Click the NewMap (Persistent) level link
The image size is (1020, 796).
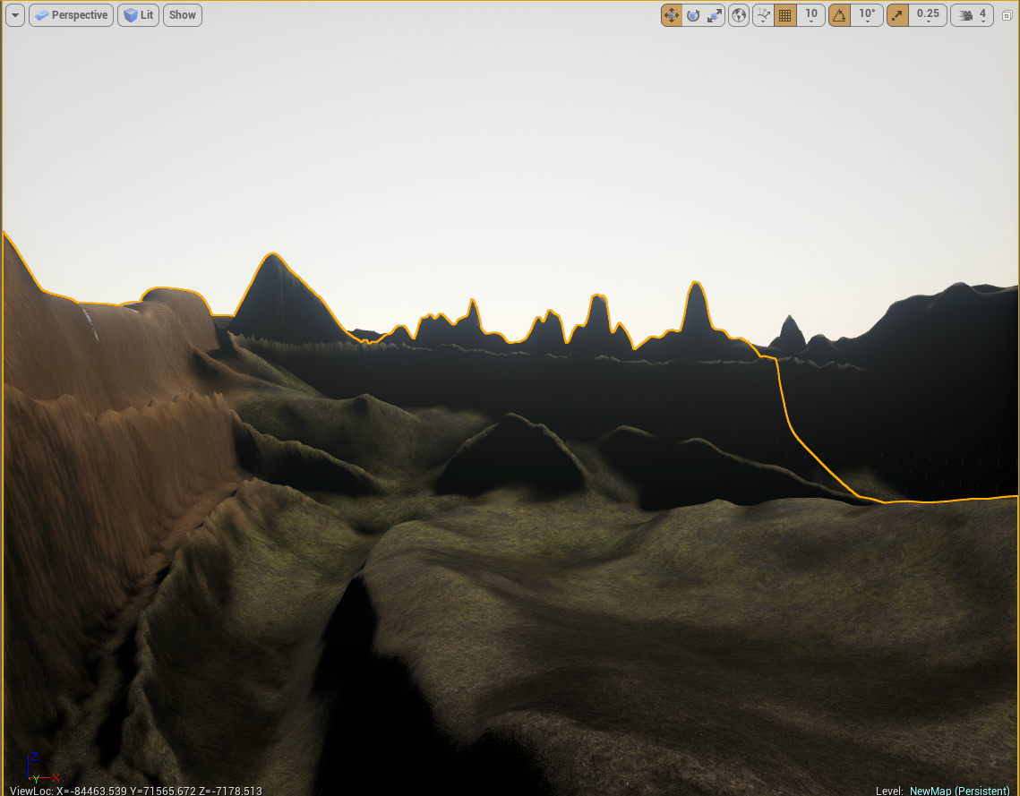click(x=959, y=790)
